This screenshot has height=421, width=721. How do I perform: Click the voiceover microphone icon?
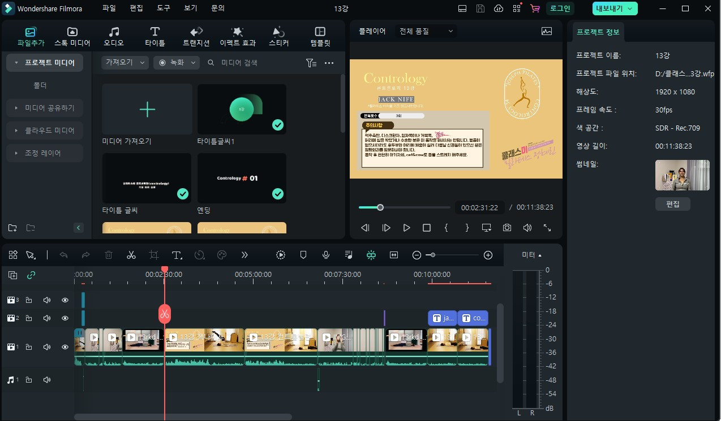(x=326, y=255)
